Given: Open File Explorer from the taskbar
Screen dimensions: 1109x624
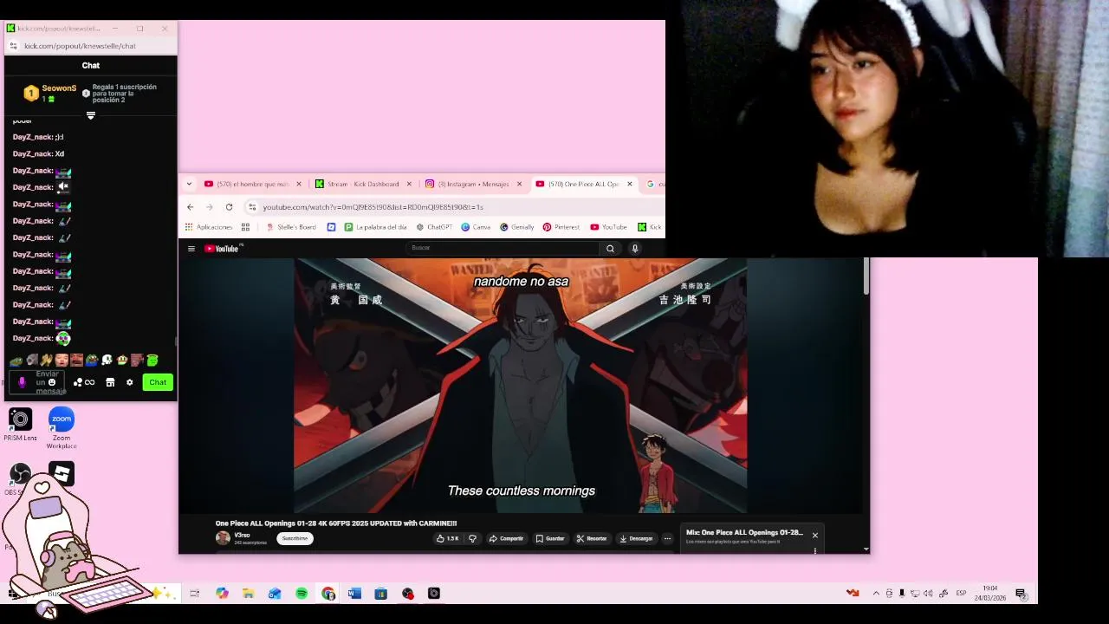Looking at the screenshot, I should [x=249, y=594].
